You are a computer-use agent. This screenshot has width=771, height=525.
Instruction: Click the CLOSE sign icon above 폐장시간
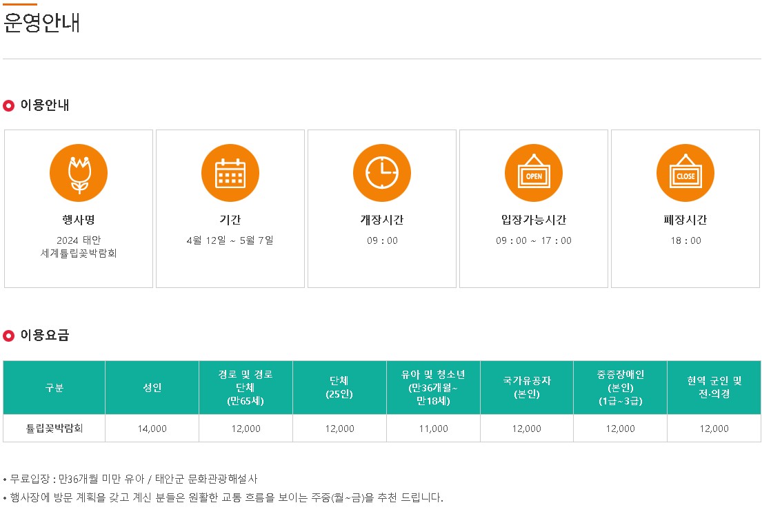point(685,173)
